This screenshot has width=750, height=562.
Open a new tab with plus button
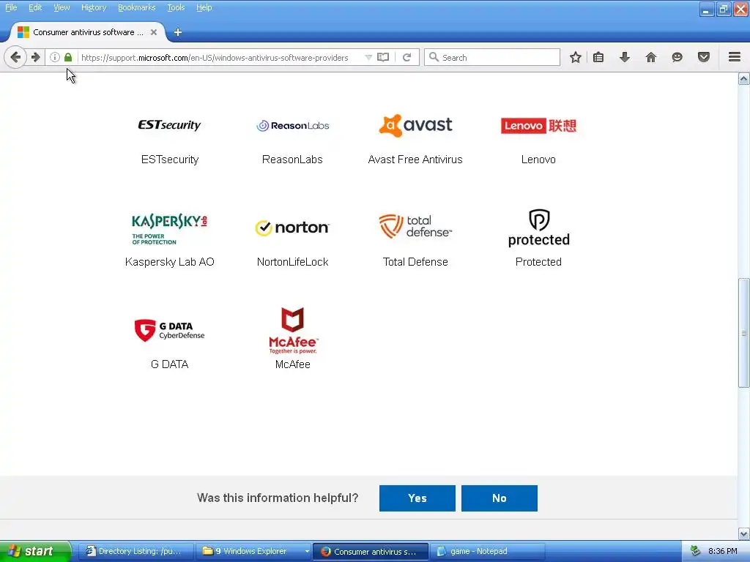click(178, 32)
